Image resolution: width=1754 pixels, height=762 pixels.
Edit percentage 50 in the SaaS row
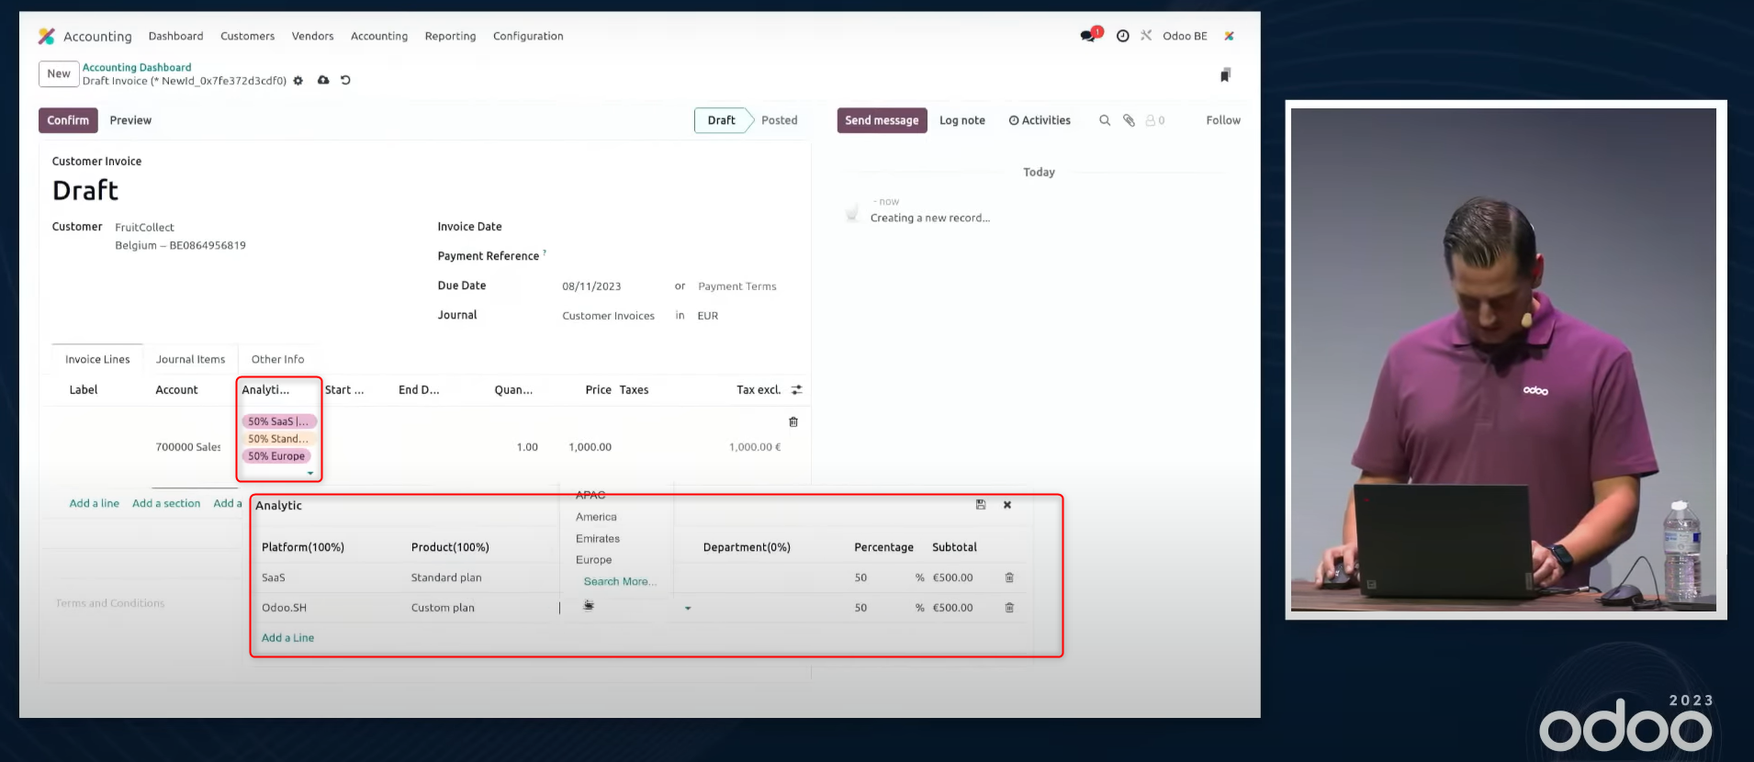tap(860, 577)
